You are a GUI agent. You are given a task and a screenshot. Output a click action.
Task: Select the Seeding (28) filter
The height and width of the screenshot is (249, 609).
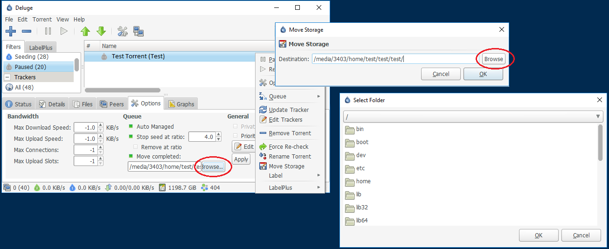pyautogui.click(x=38, y=57)
